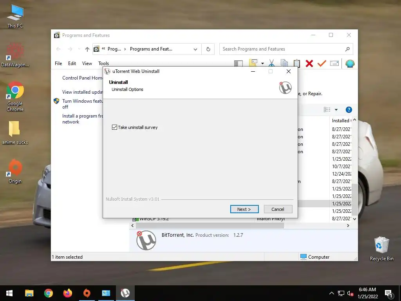Click the preview pane toolbar icon
Viewport: 401px width, 301px height.
(x=238, y=63)
